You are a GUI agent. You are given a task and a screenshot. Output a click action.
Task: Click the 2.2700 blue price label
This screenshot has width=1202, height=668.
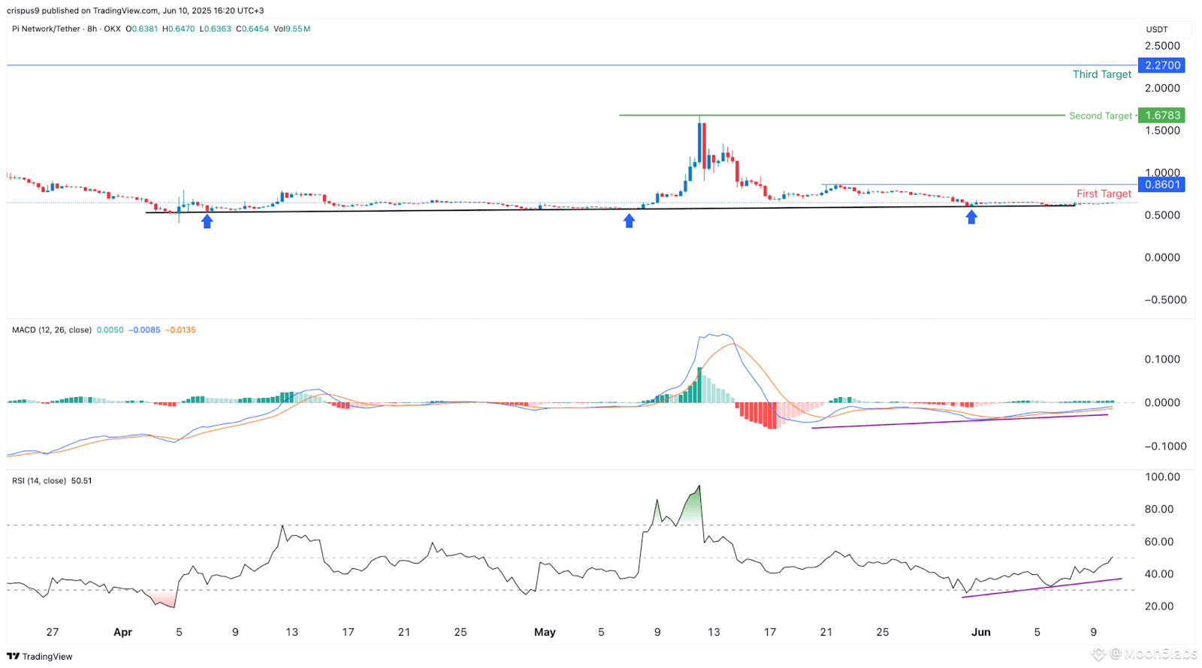(x=1161, y=65)
